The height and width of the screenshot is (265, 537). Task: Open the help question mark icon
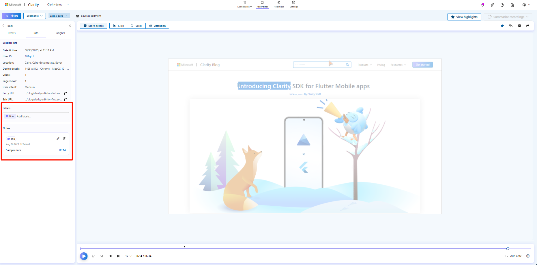tap(502, 5)
